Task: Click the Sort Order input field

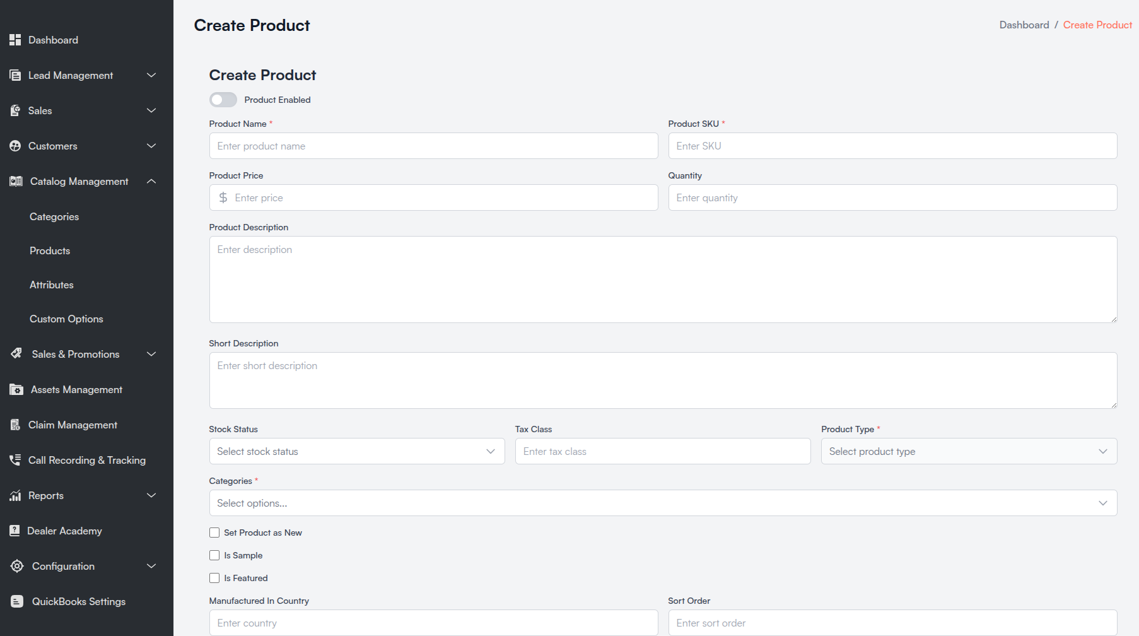Action: click(x=892, y=623)
